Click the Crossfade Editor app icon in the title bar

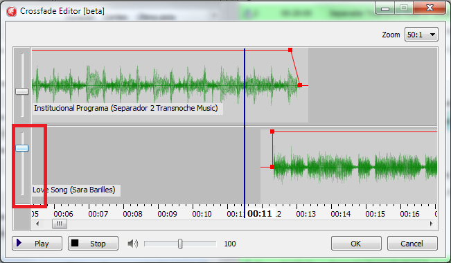click(12, 11)
